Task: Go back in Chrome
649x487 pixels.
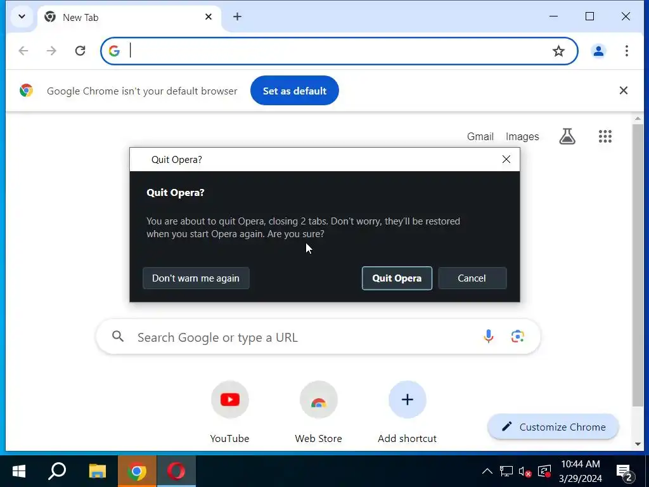Action: pyautogui.click(x=23, y=51)
